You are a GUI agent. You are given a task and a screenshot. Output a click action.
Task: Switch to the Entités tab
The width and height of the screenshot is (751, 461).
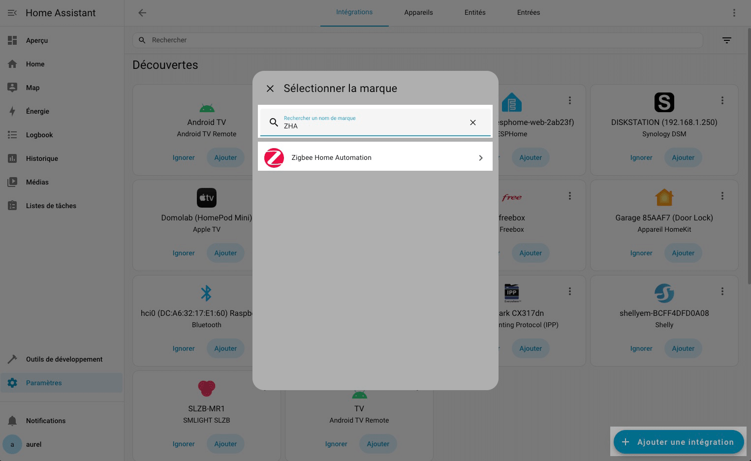[x=474, y=13]
